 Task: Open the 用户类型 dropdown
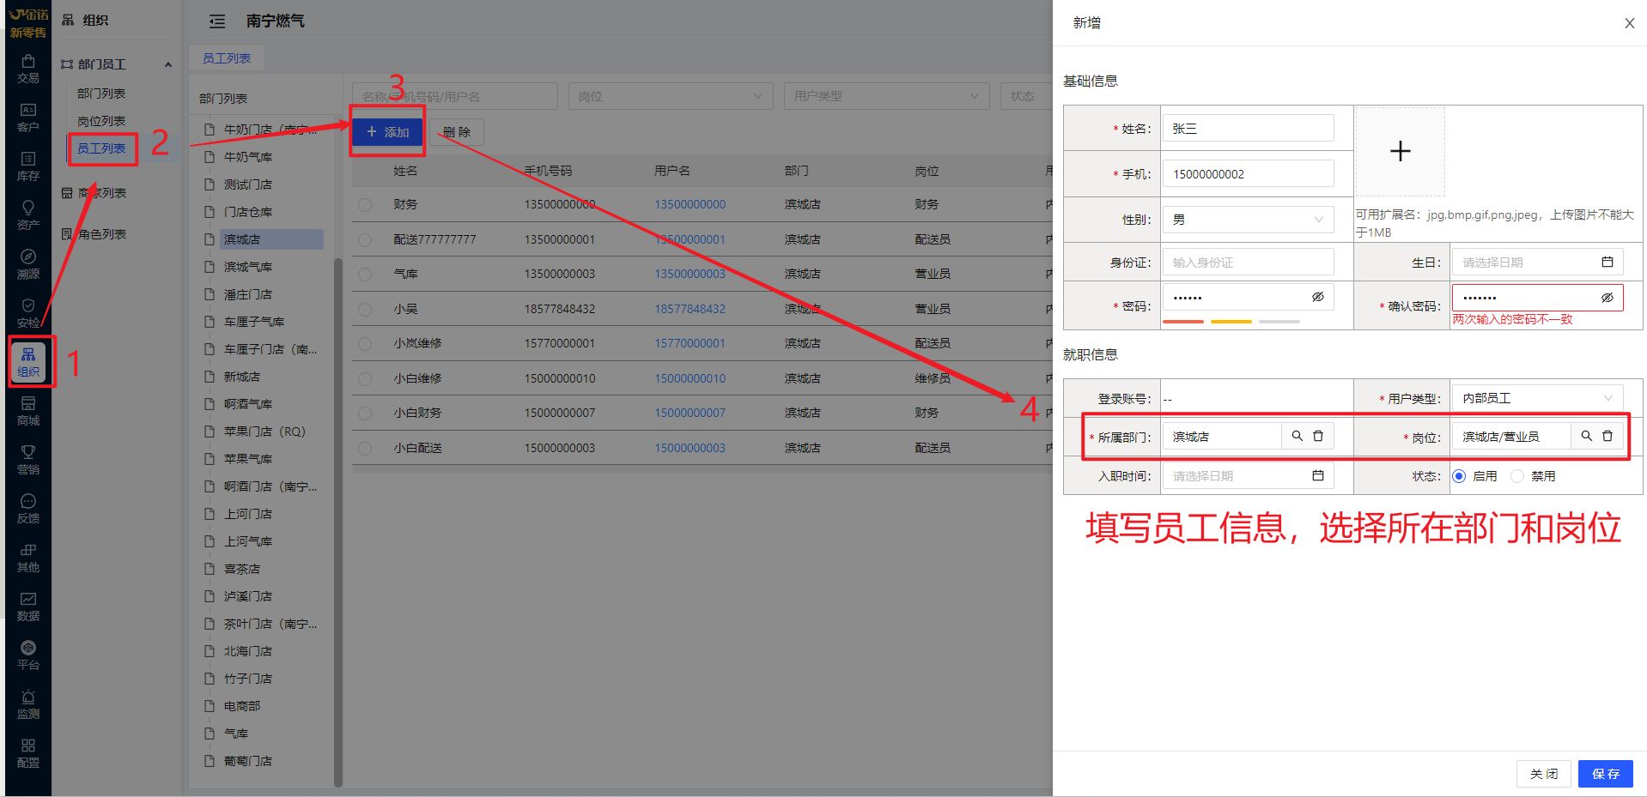[x=1537, y=398]
